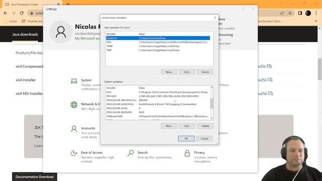Select the TMP user variable row

pyautogui.click(x=158, y=50)
